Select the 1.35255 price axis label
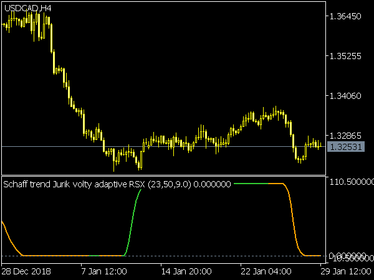 coord(345,56)
